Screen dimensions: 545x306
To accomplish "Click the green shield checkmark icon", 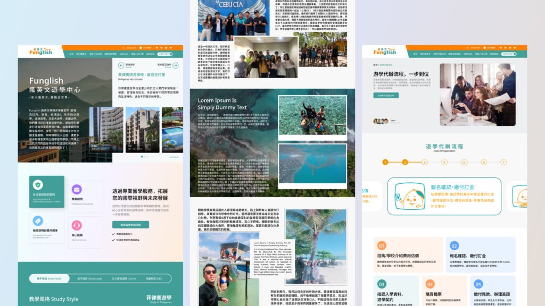I will pyautogui.click(x=38, y=184).
